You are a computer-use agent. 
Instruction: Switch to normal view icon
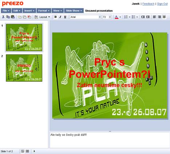pyautogui.click(x=23, y=151)
